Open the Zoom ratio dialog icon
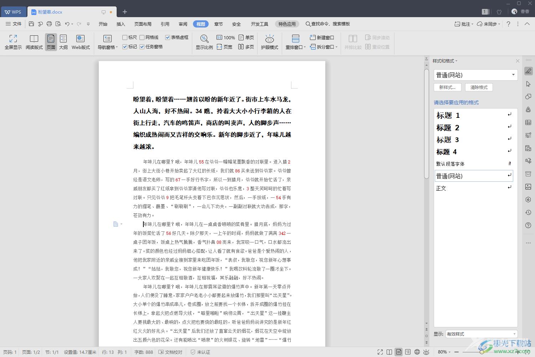The width and height of the screenshot is (535, 357). click(204, 42)
